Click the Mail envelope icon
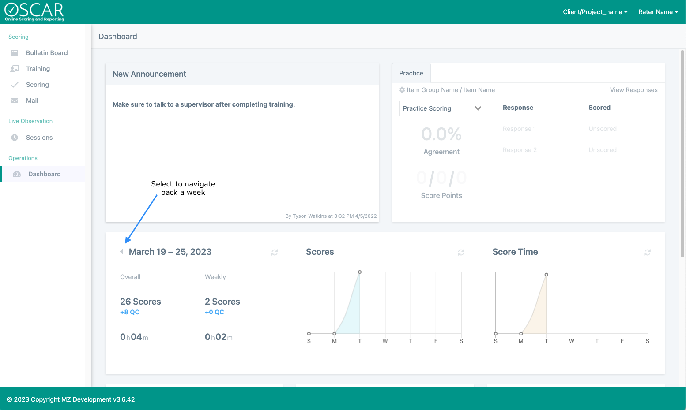Screen dimensions: 686x410 point(15,101)
